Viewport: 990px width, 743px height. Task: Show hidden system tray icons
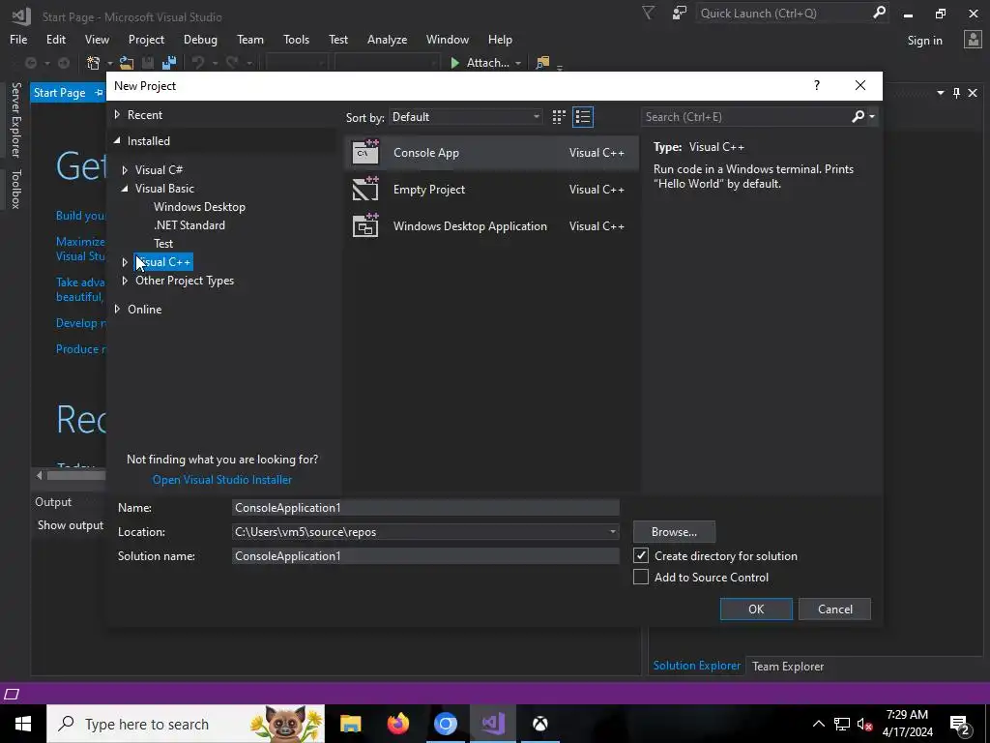[818, 724]
